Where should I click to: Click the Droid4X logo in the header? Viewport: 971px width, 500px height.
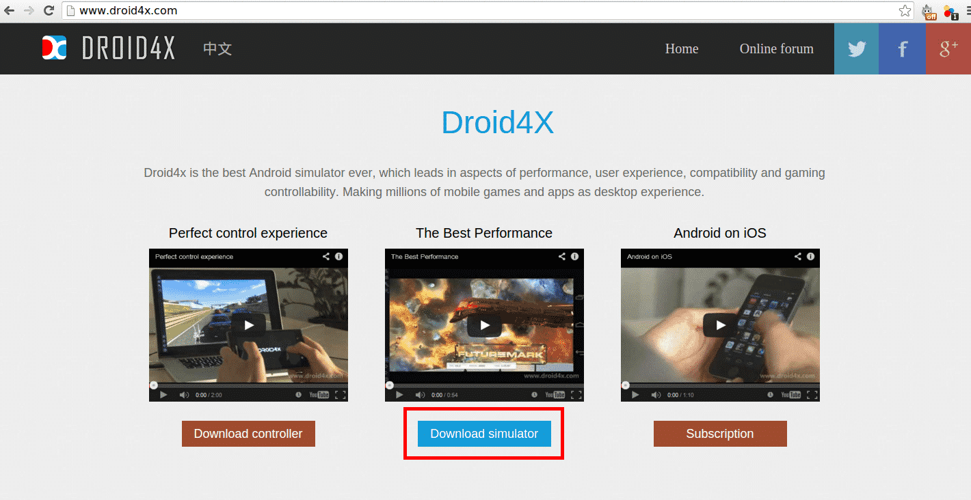click(108, 48)
